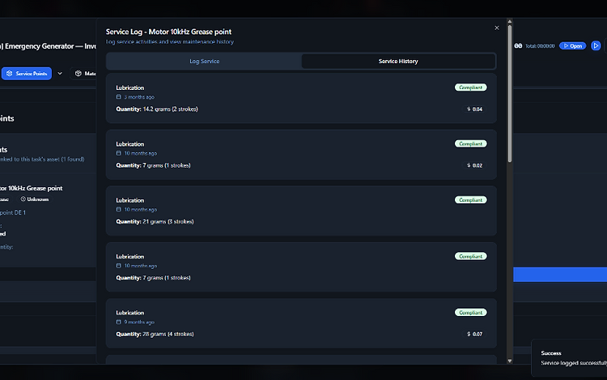Click the round blue play button

(x=596, y=45)
